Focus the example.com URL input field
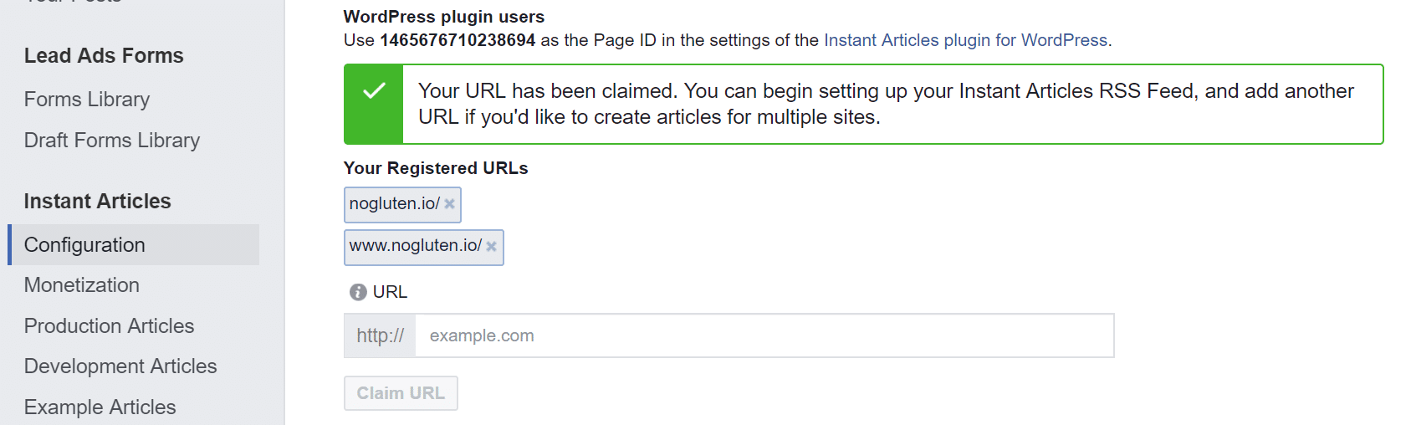 764,335
